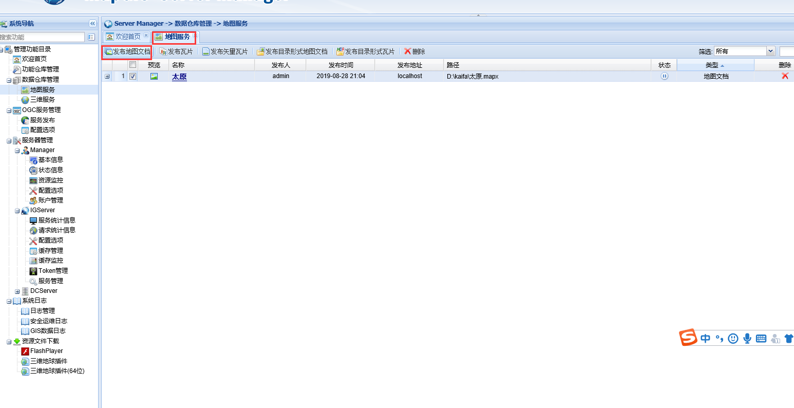Expand the 太原 row details
794x408 pixels.
click(x=107, y=76)
